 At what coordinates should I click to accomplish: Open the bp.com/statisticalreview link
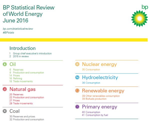[x=18, y=29]
